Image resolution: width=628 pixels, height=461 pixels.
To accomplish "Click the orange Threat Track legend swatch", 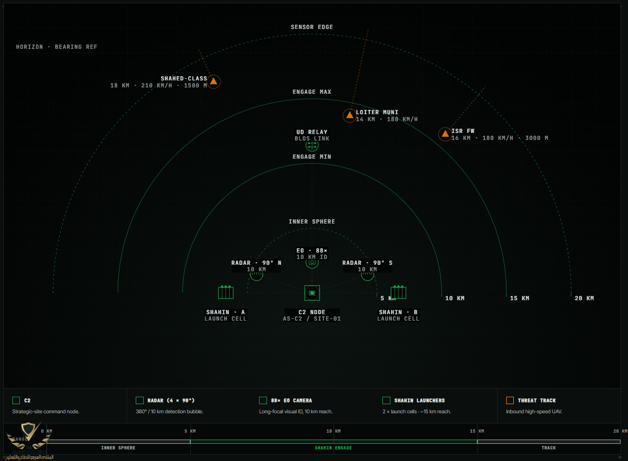I will tap(510, 400).
